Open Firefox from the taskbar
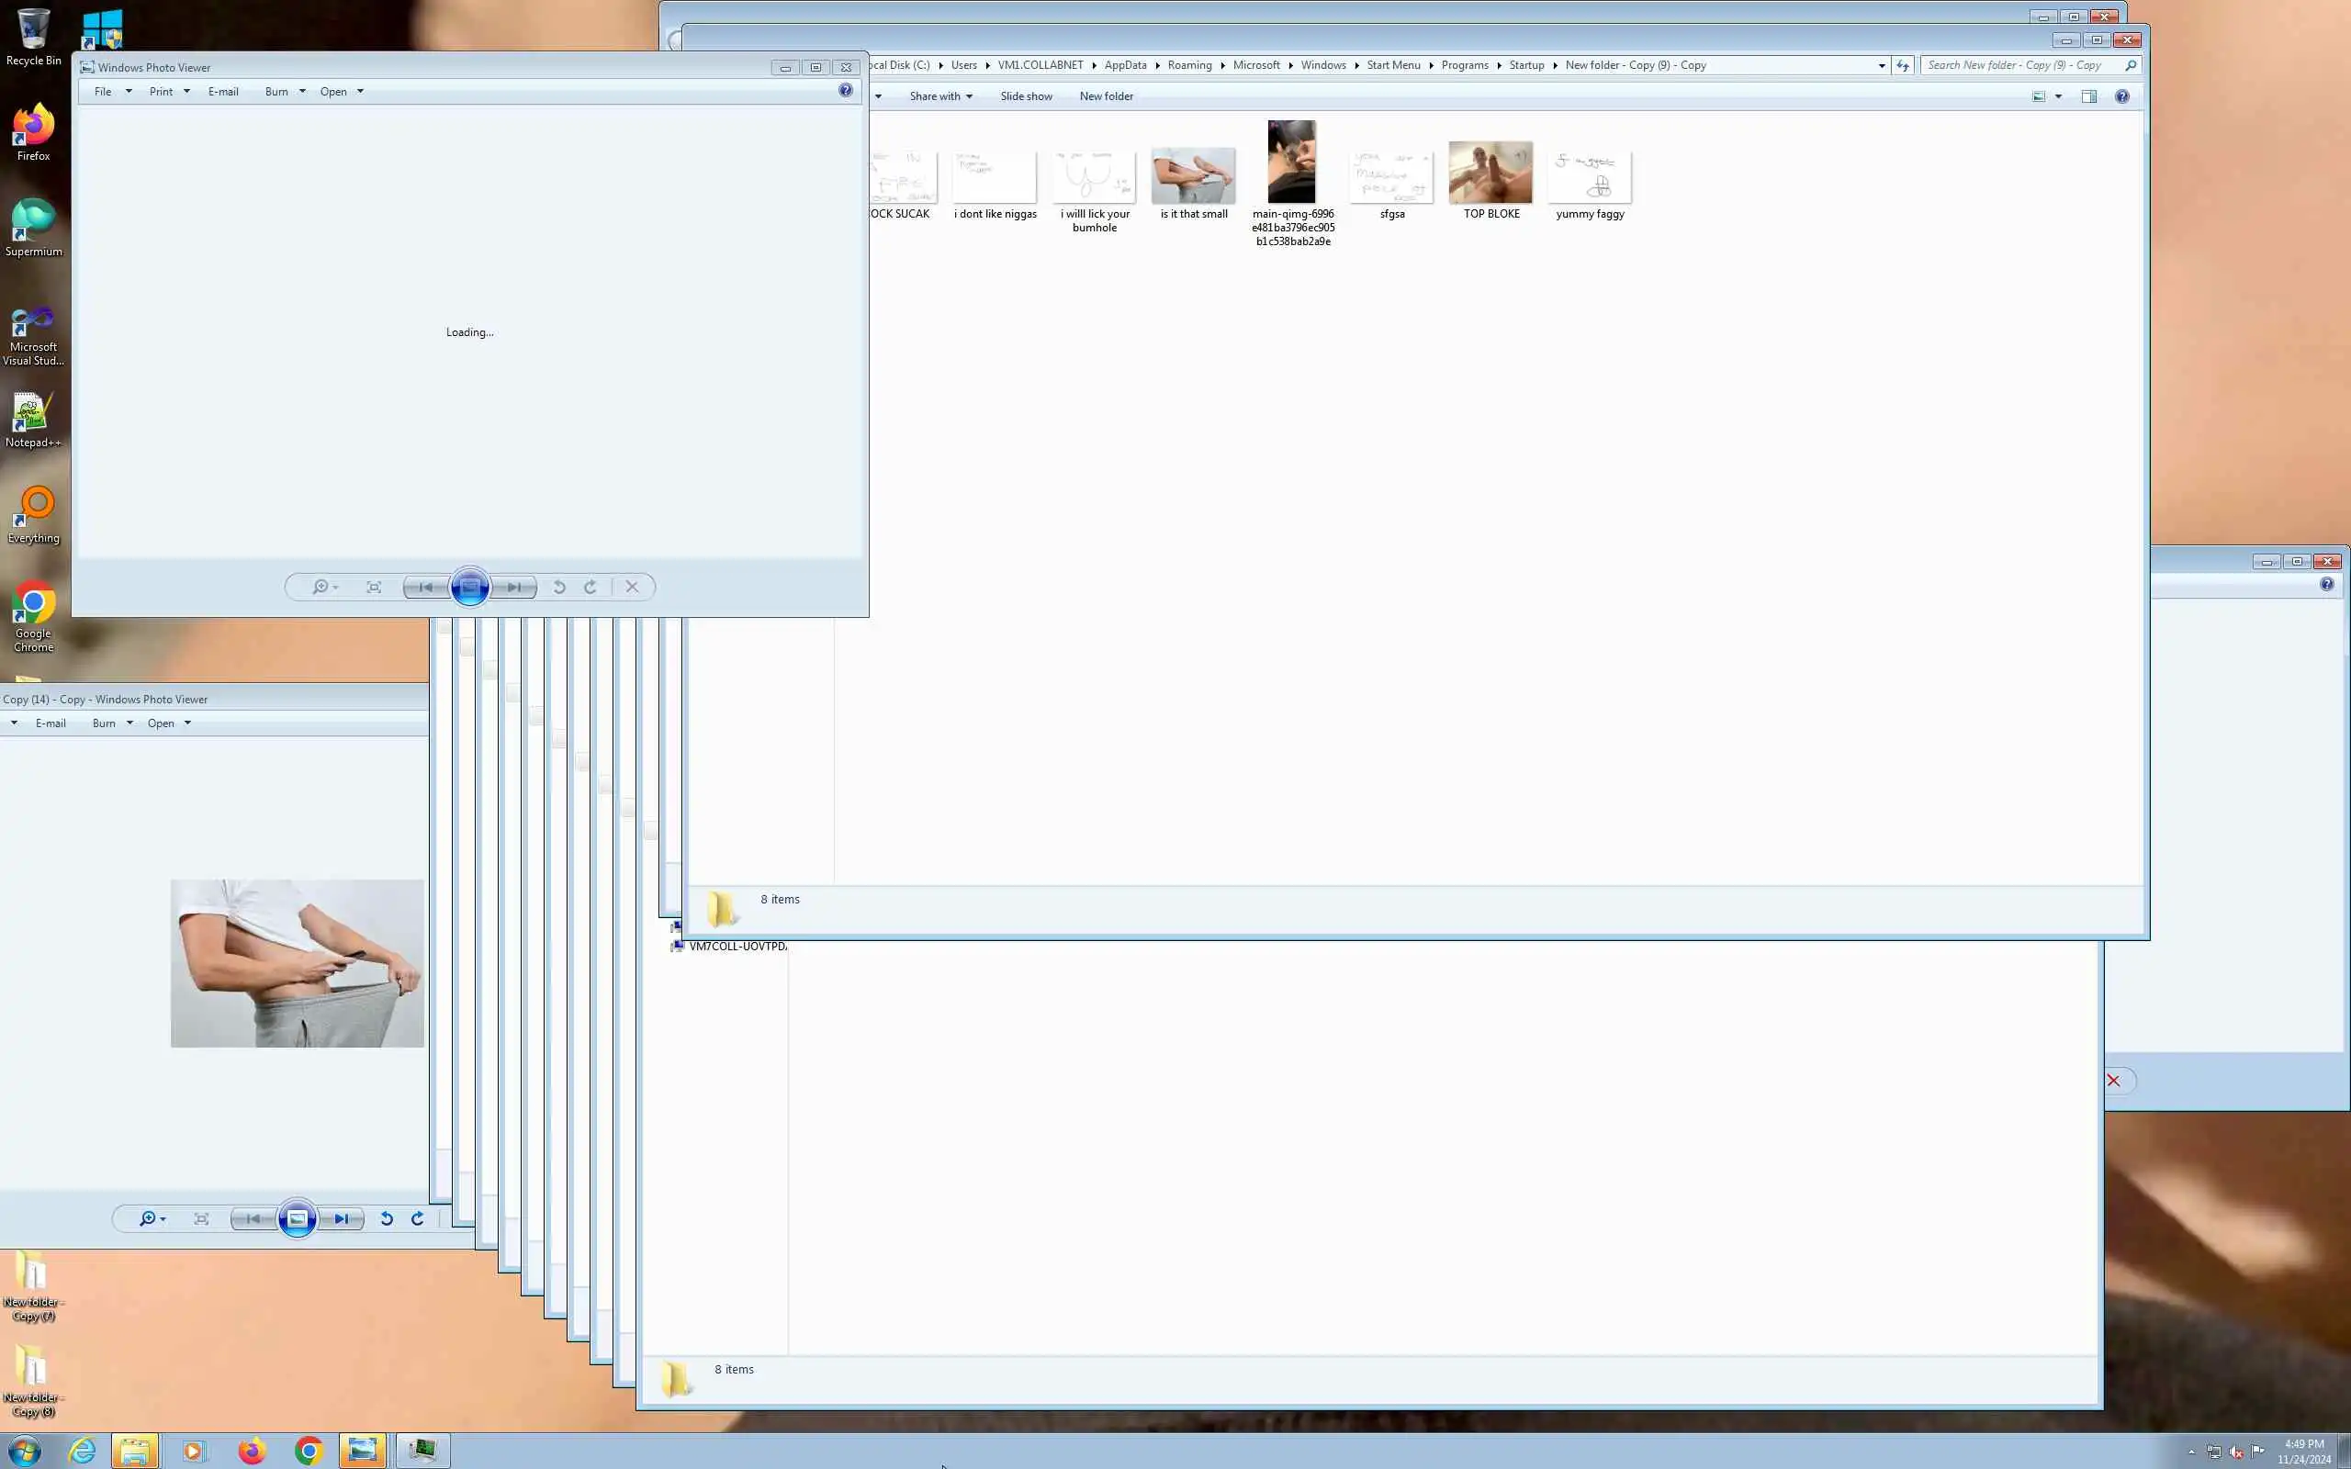This screenshot has width=2351, height=1469. pyautogui.click(x=252, y=1452)
